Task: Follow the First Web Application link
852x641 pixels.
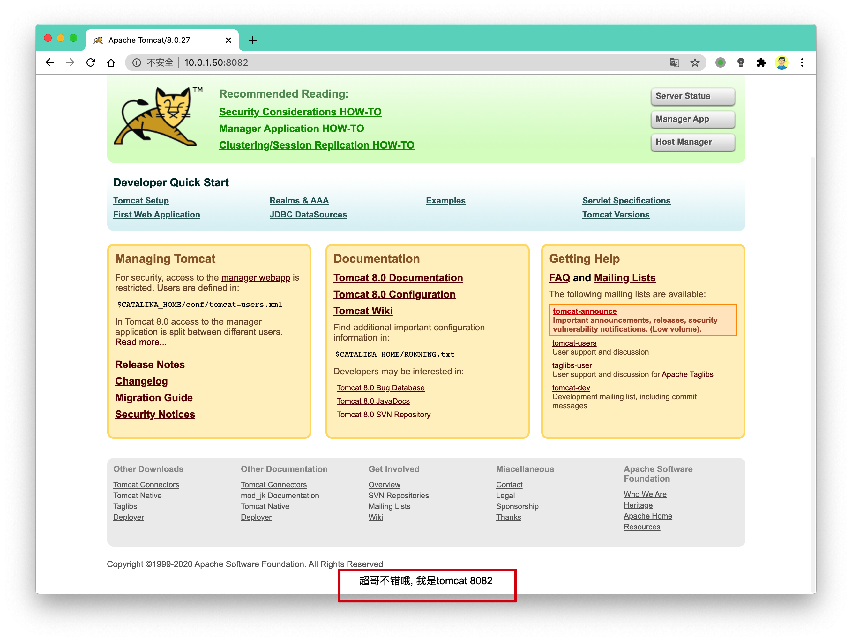Action: point(156,214)
